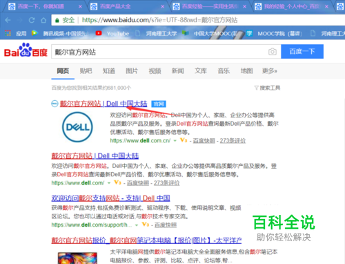Screen dimensions: 345x264
Task: Close the 百度产品大全 browser tab
Action: coord(163,6)
